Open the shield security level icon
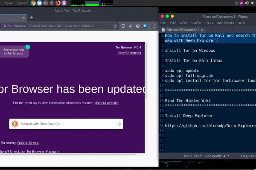 point(123,26)
